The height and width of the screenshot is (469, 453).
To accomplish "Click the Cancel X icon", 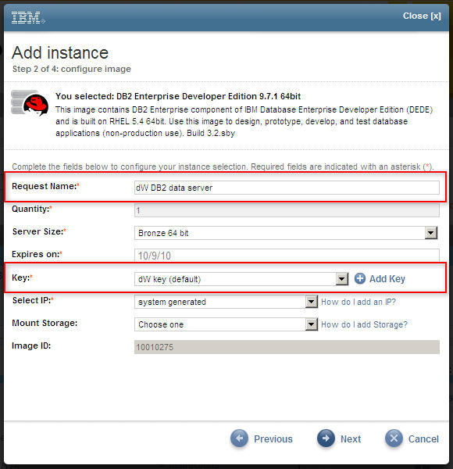I will [394, 439].
